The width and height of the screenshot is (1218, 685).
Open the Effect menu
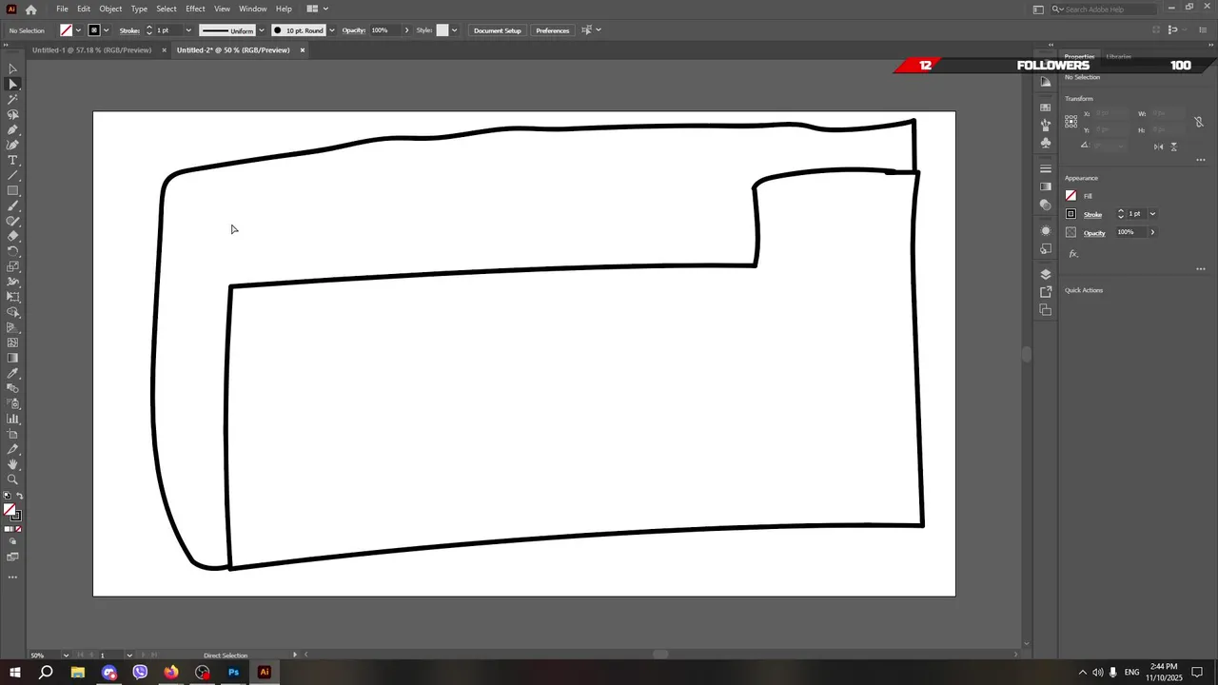click(x=195, y=10)
